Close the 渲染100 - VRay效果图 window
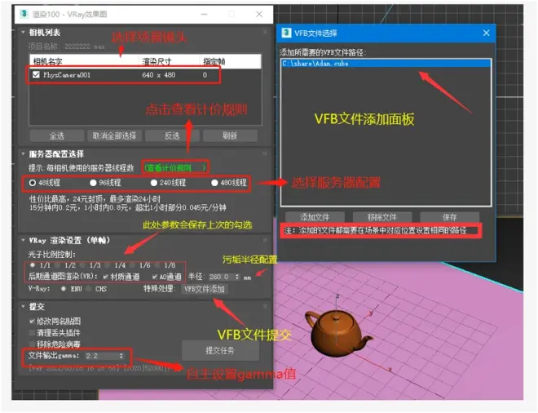This screenshot has width=538, height=413. coord(259,14)
